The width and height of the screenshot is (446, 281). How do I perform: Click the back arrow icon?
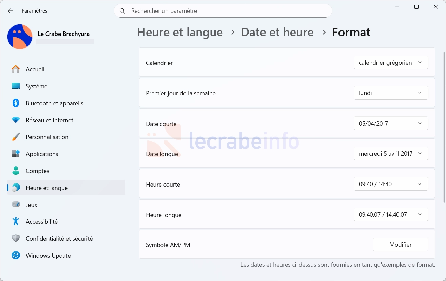coord(11,11)
